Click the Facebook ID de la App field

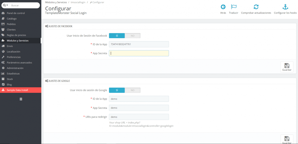(x=139, y=44)
